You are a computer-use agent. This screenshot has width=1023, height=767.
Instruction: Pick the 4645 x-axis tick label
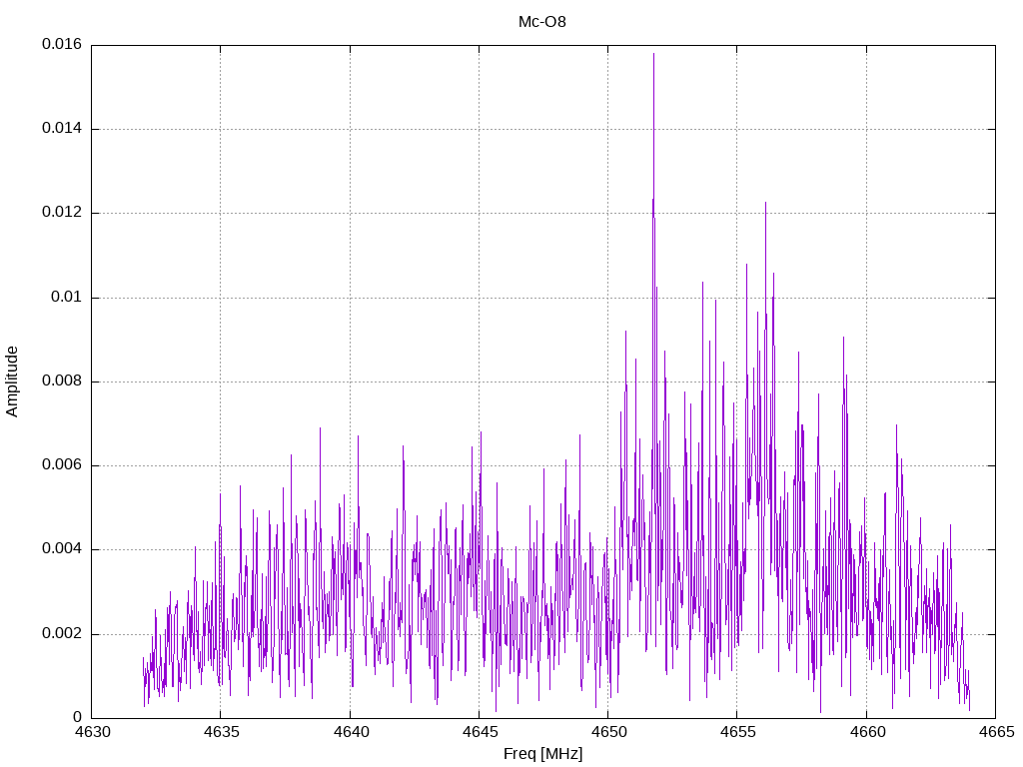pos(479,732)
